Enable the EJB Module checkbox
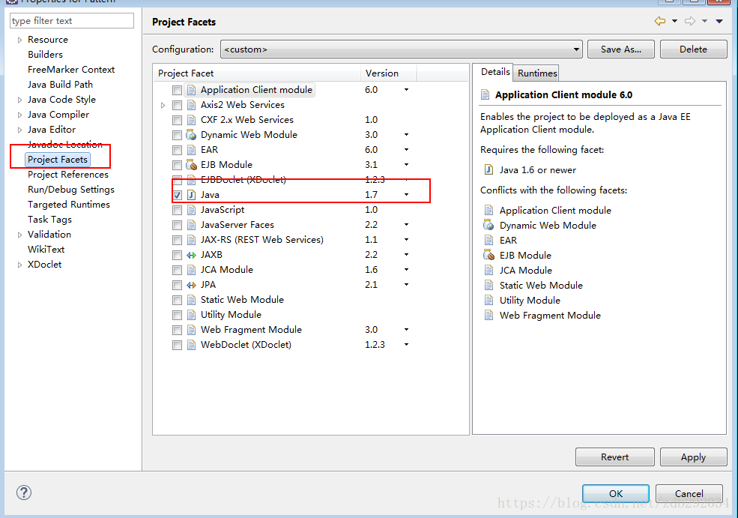Screen dimensions: 738x518 pos(177,165)
